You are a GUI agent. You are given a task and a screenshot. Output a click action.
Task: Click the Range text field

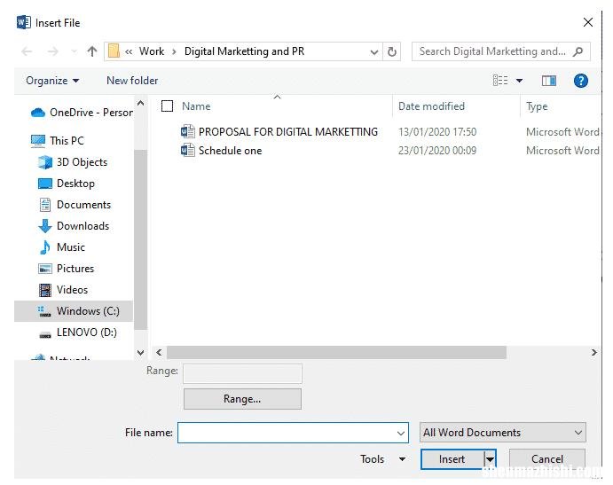tap(242, 373)
